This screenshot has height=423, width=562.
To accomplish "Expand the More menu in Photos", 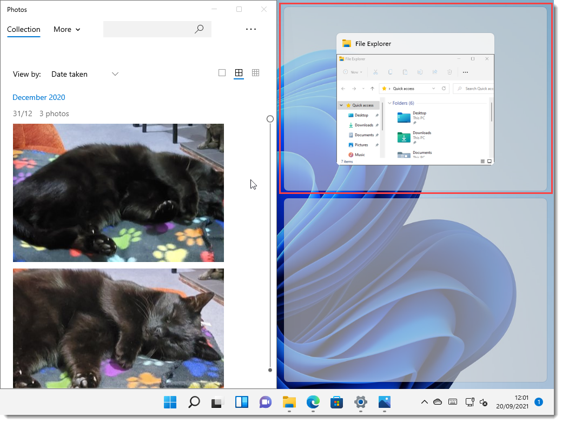I will point(66,29).
